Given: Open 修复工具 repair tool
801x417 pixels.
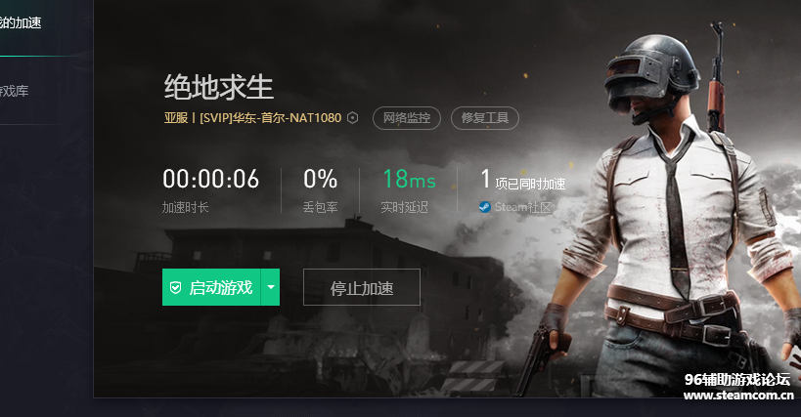Looking at the screenshot, I should pyautogui.click(x=485, y=118).
